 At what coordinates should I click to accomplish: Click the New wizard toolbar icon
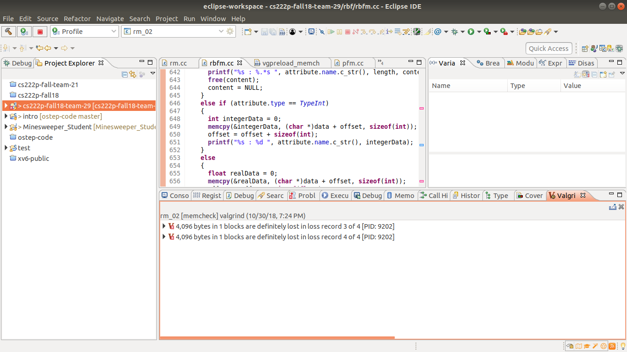[247, 32]
